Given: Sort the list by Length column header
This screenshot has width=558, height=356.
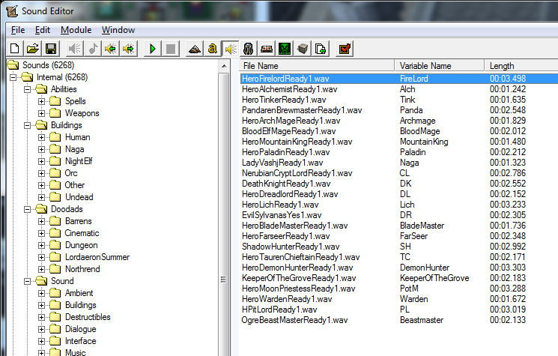Looking at the screenshot, I should click(521, 66).
